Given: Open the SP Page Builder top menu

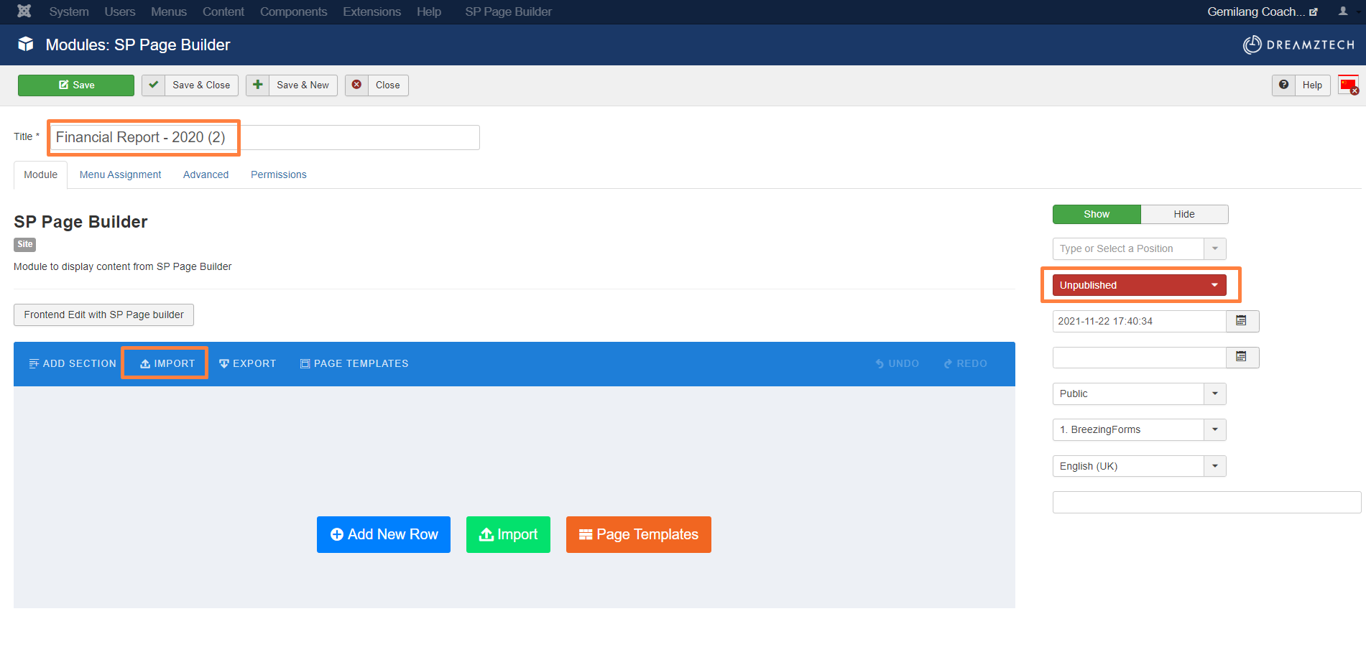Looking at the screenshot, I should coord(508,11).
